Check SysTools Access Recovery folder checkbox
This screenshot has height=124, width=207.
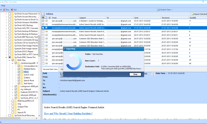[10, 17]
